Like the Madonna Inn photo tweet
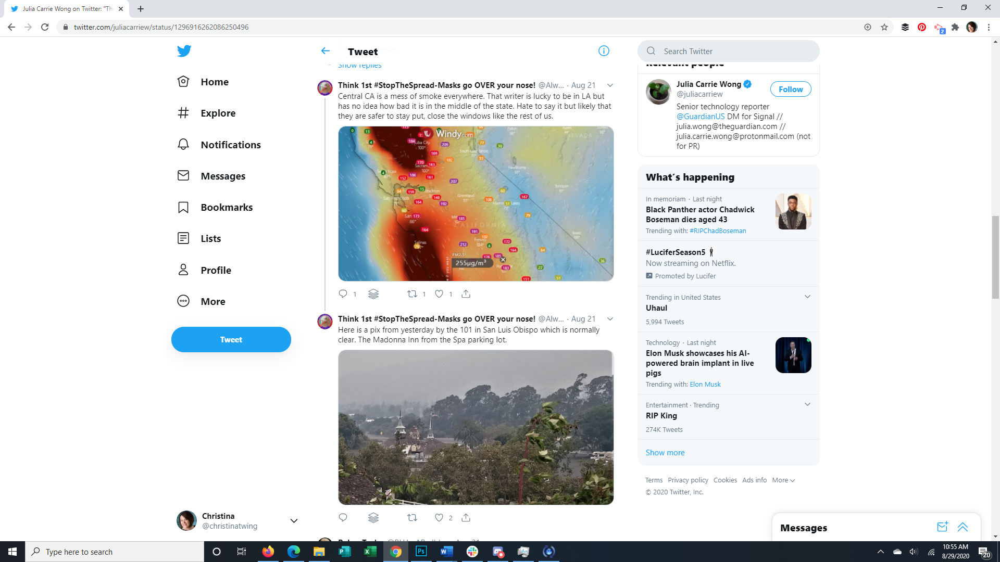The width and height of the screenshot is (1000, 562). [439, 518]
